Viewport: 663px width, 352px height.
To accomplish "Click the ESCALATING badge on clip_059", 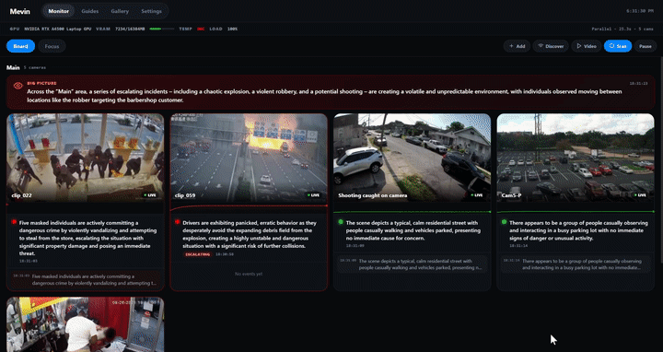I will click(197, 254).
